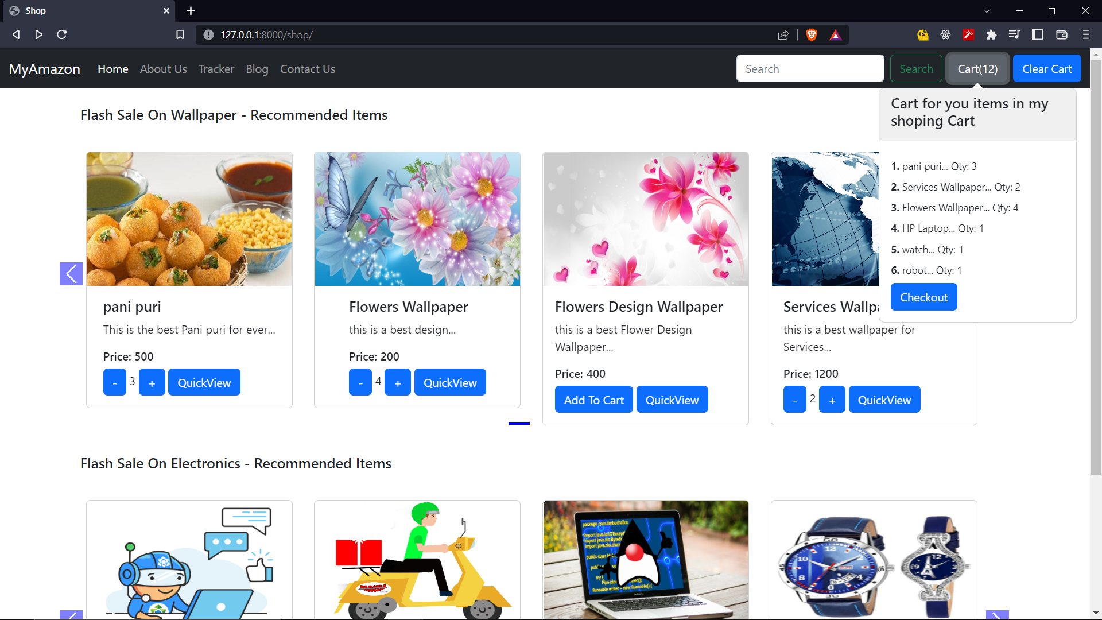Open Brave Shields panel
Viewport: 1102px width, 620px height.
(812, 34)
